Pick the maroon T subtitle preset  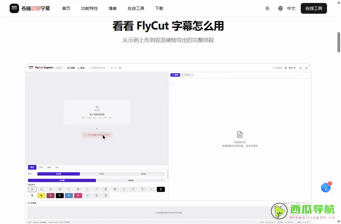(50, 196)
